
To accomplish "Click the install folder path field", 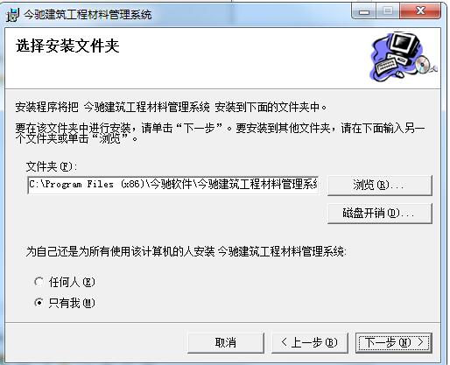I will [x=172, y=185].
